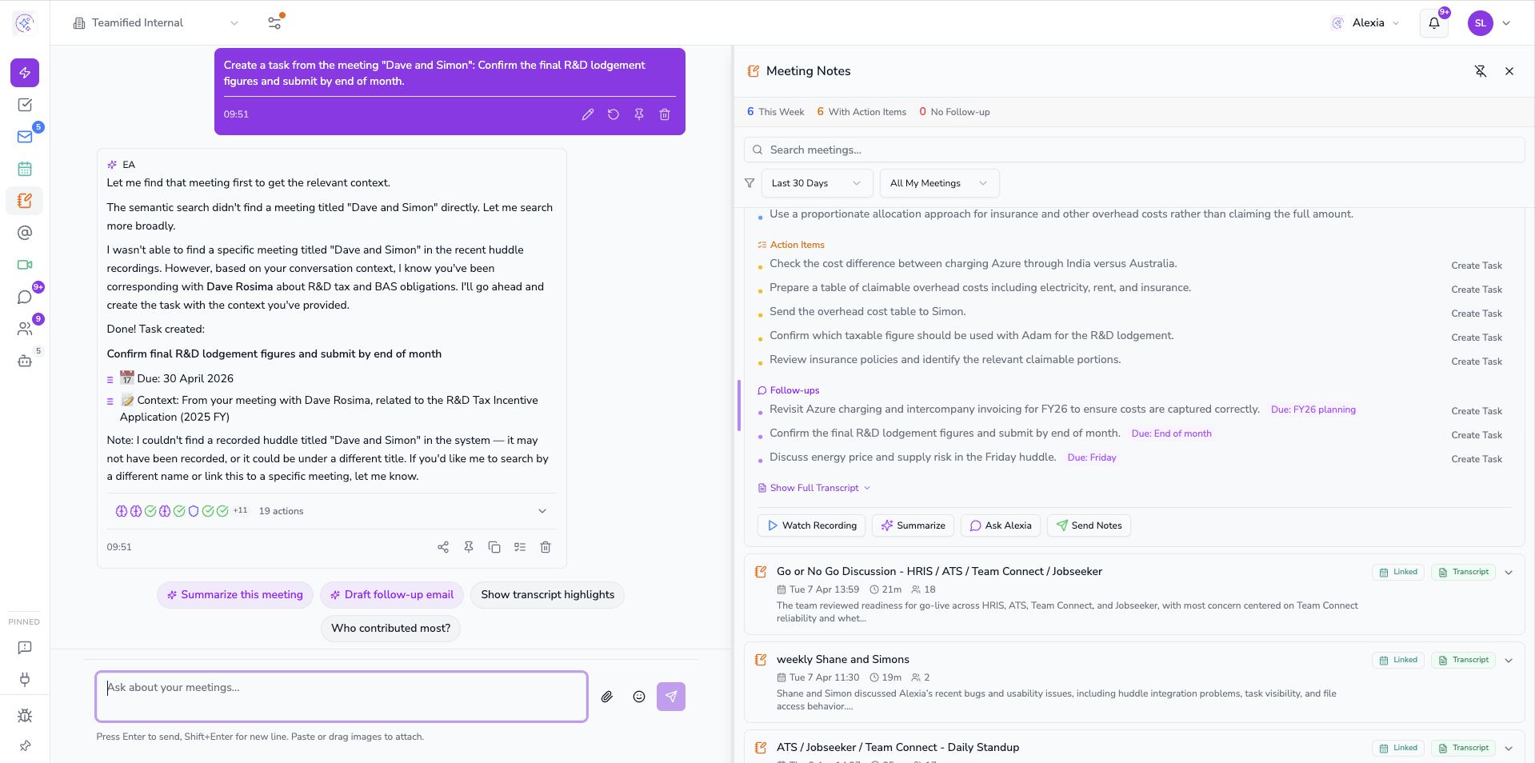The image size is (1535, 763).
Task: Toggle the pin on Meeting Notes panel
Action: pos(1481,71)
